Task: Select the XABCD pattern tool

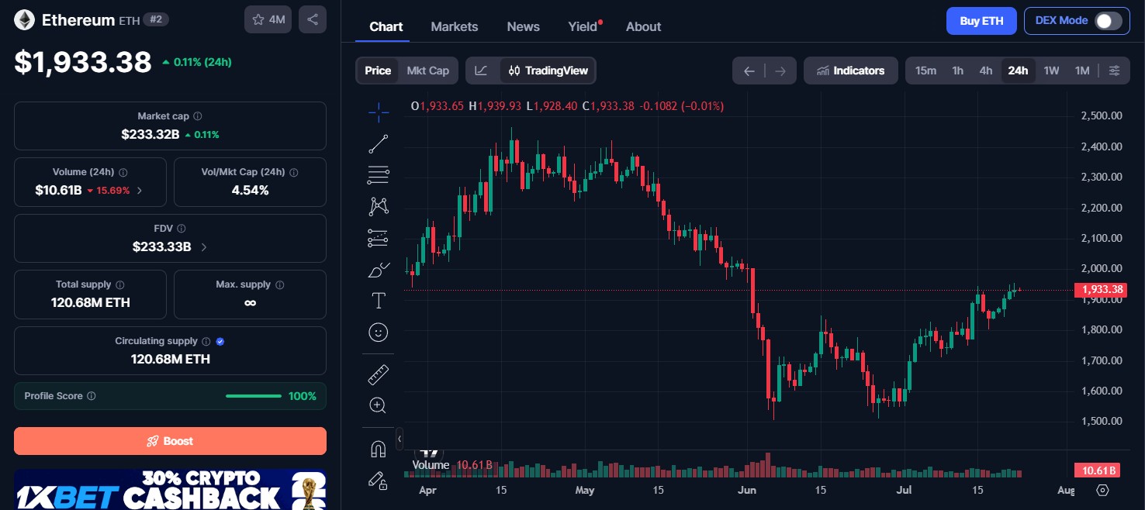Action: point(379,206)
